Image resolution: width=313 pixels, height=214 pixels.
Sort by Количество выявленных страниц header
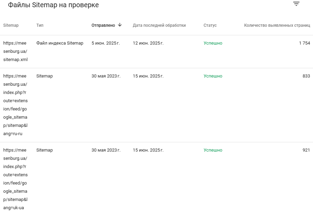tap(277, 25)
